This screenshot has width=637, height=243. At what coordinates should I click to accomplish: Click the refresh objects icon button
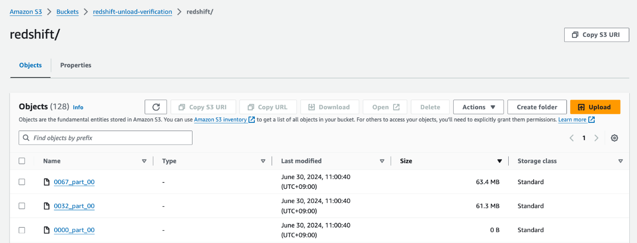[x=156, y=107]
